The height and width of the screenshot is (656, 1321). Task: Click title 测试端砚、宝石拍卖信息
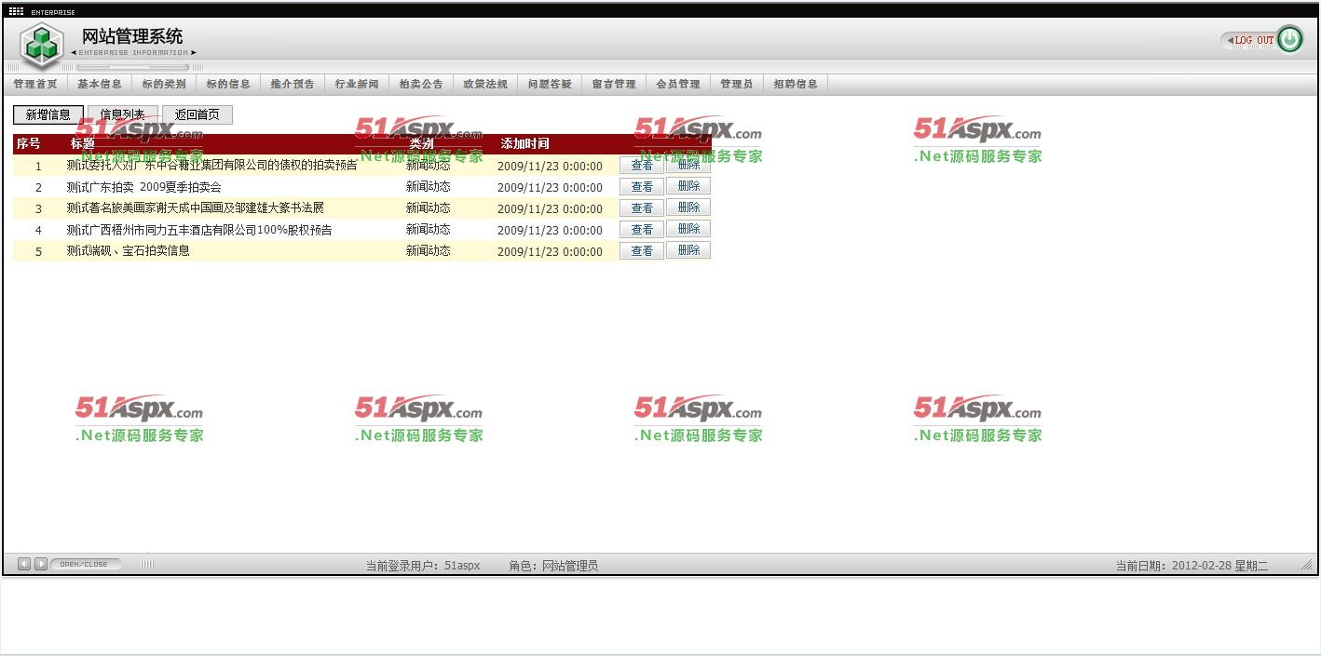[128, 250]
